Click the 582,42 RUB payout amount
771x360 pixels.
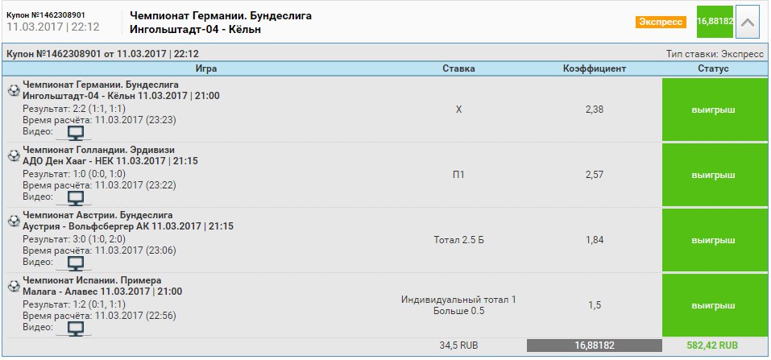tap(712, 346)
